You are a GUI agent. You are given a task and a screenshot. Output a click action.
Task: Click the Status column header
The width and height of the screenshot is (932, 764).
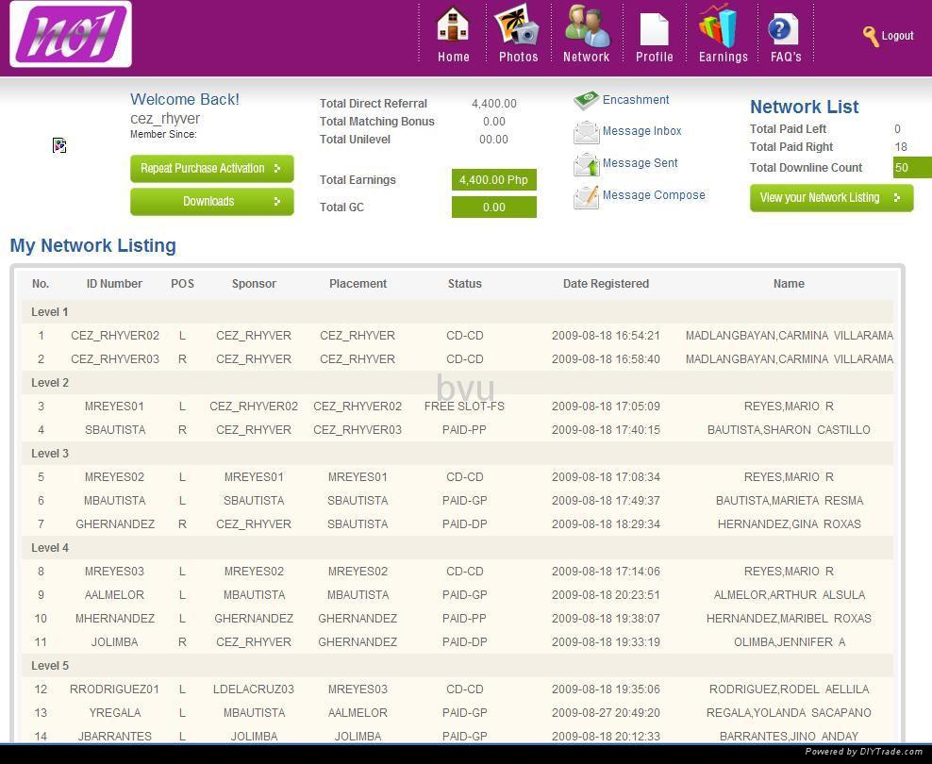pos(465,284)
